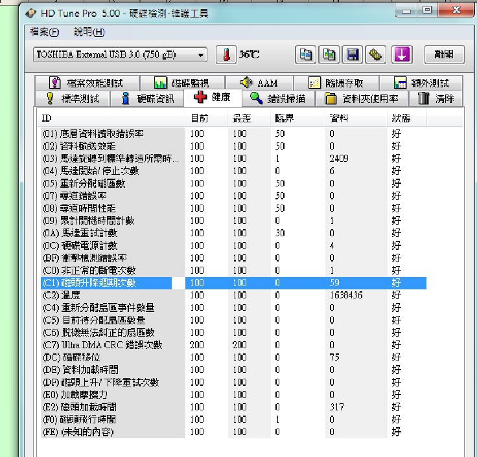The width and height of the screenshot is (477, 457).
Task: Switch to the 檔案效能測試 tab
Action: pyautogui.click(x=87, y=83)
